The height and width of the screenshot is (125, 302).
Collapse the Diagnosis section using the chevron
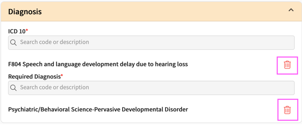click(291, 10)
